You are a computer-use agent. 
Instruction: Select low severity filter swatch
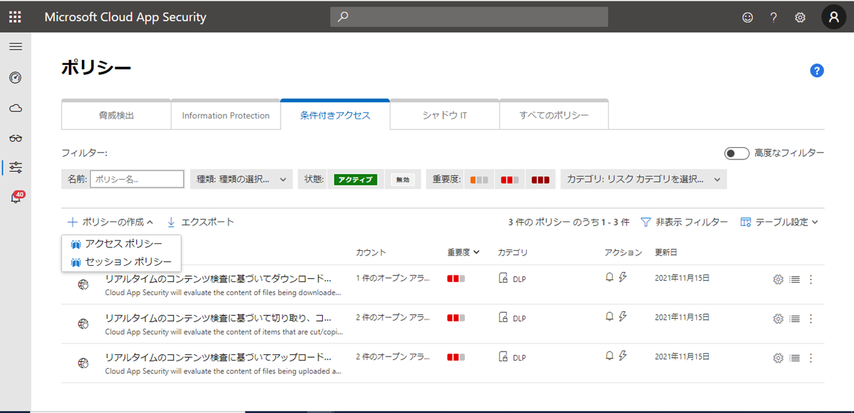479,180
